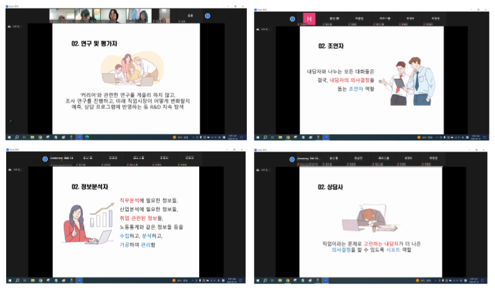The image size is (495, 291).
Task: Select the pink H participant tile
Action: [309, 19]
